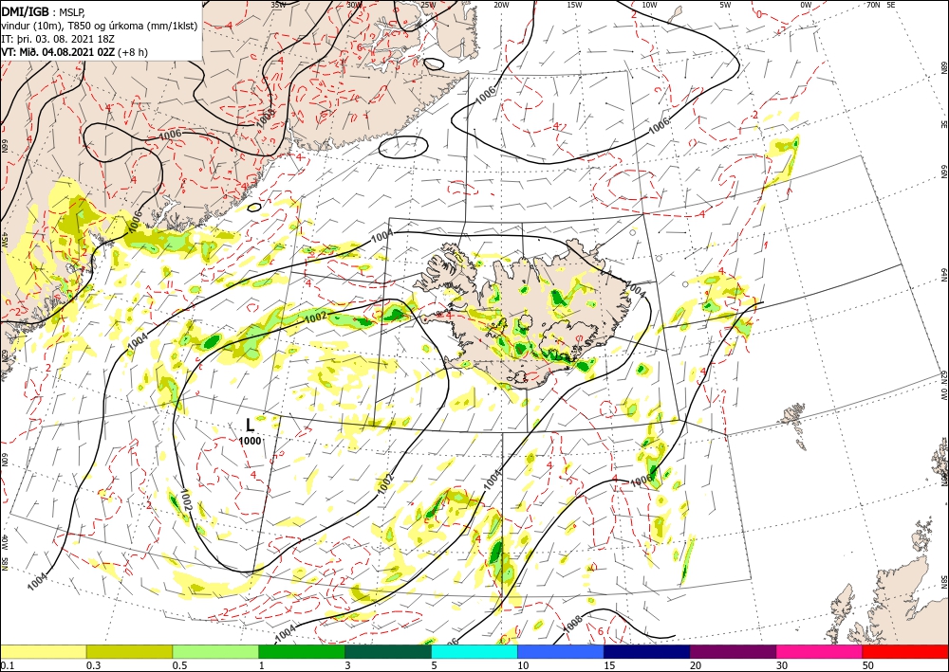
Task: Click the red 50+ legend color band
Action: pos(905,651)
